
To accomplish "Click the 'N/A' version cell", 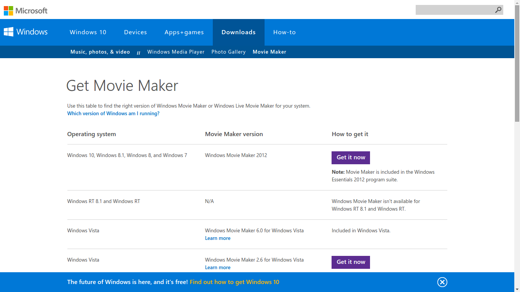I will (x=209, y=201).
